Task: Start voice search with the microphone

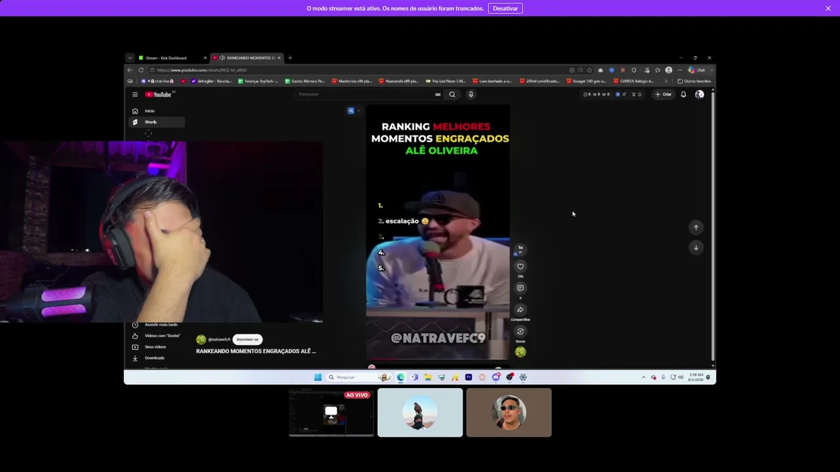Action: 471,94
